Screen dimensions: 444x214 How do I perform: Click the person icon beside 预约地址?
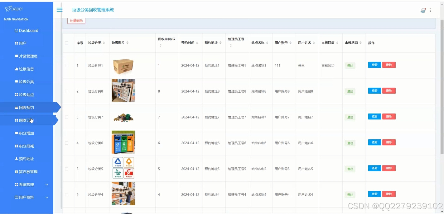coord(16,159)
